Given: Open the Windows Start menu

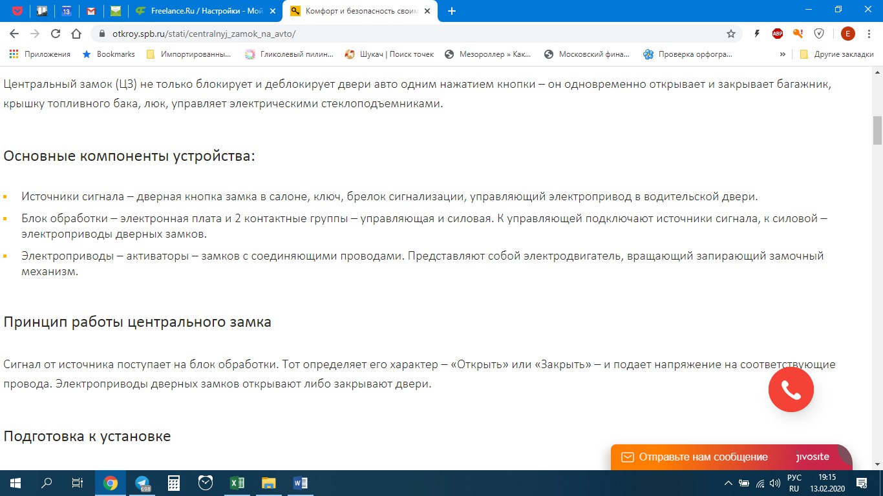Looking at the screenshot, I should 16,483.
